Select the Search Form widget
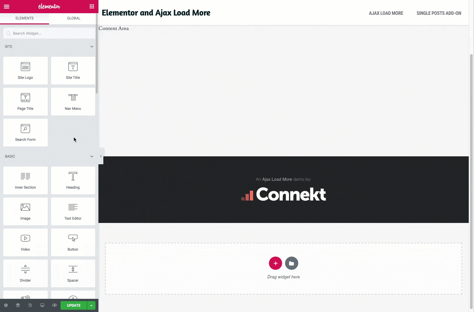 coord(25,133)
